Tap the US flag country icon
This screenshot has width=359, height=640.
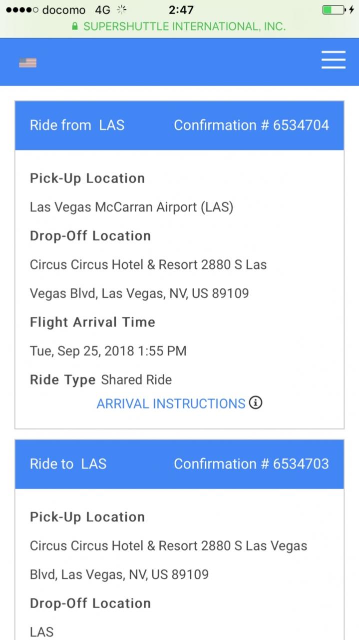coord(28,62)
